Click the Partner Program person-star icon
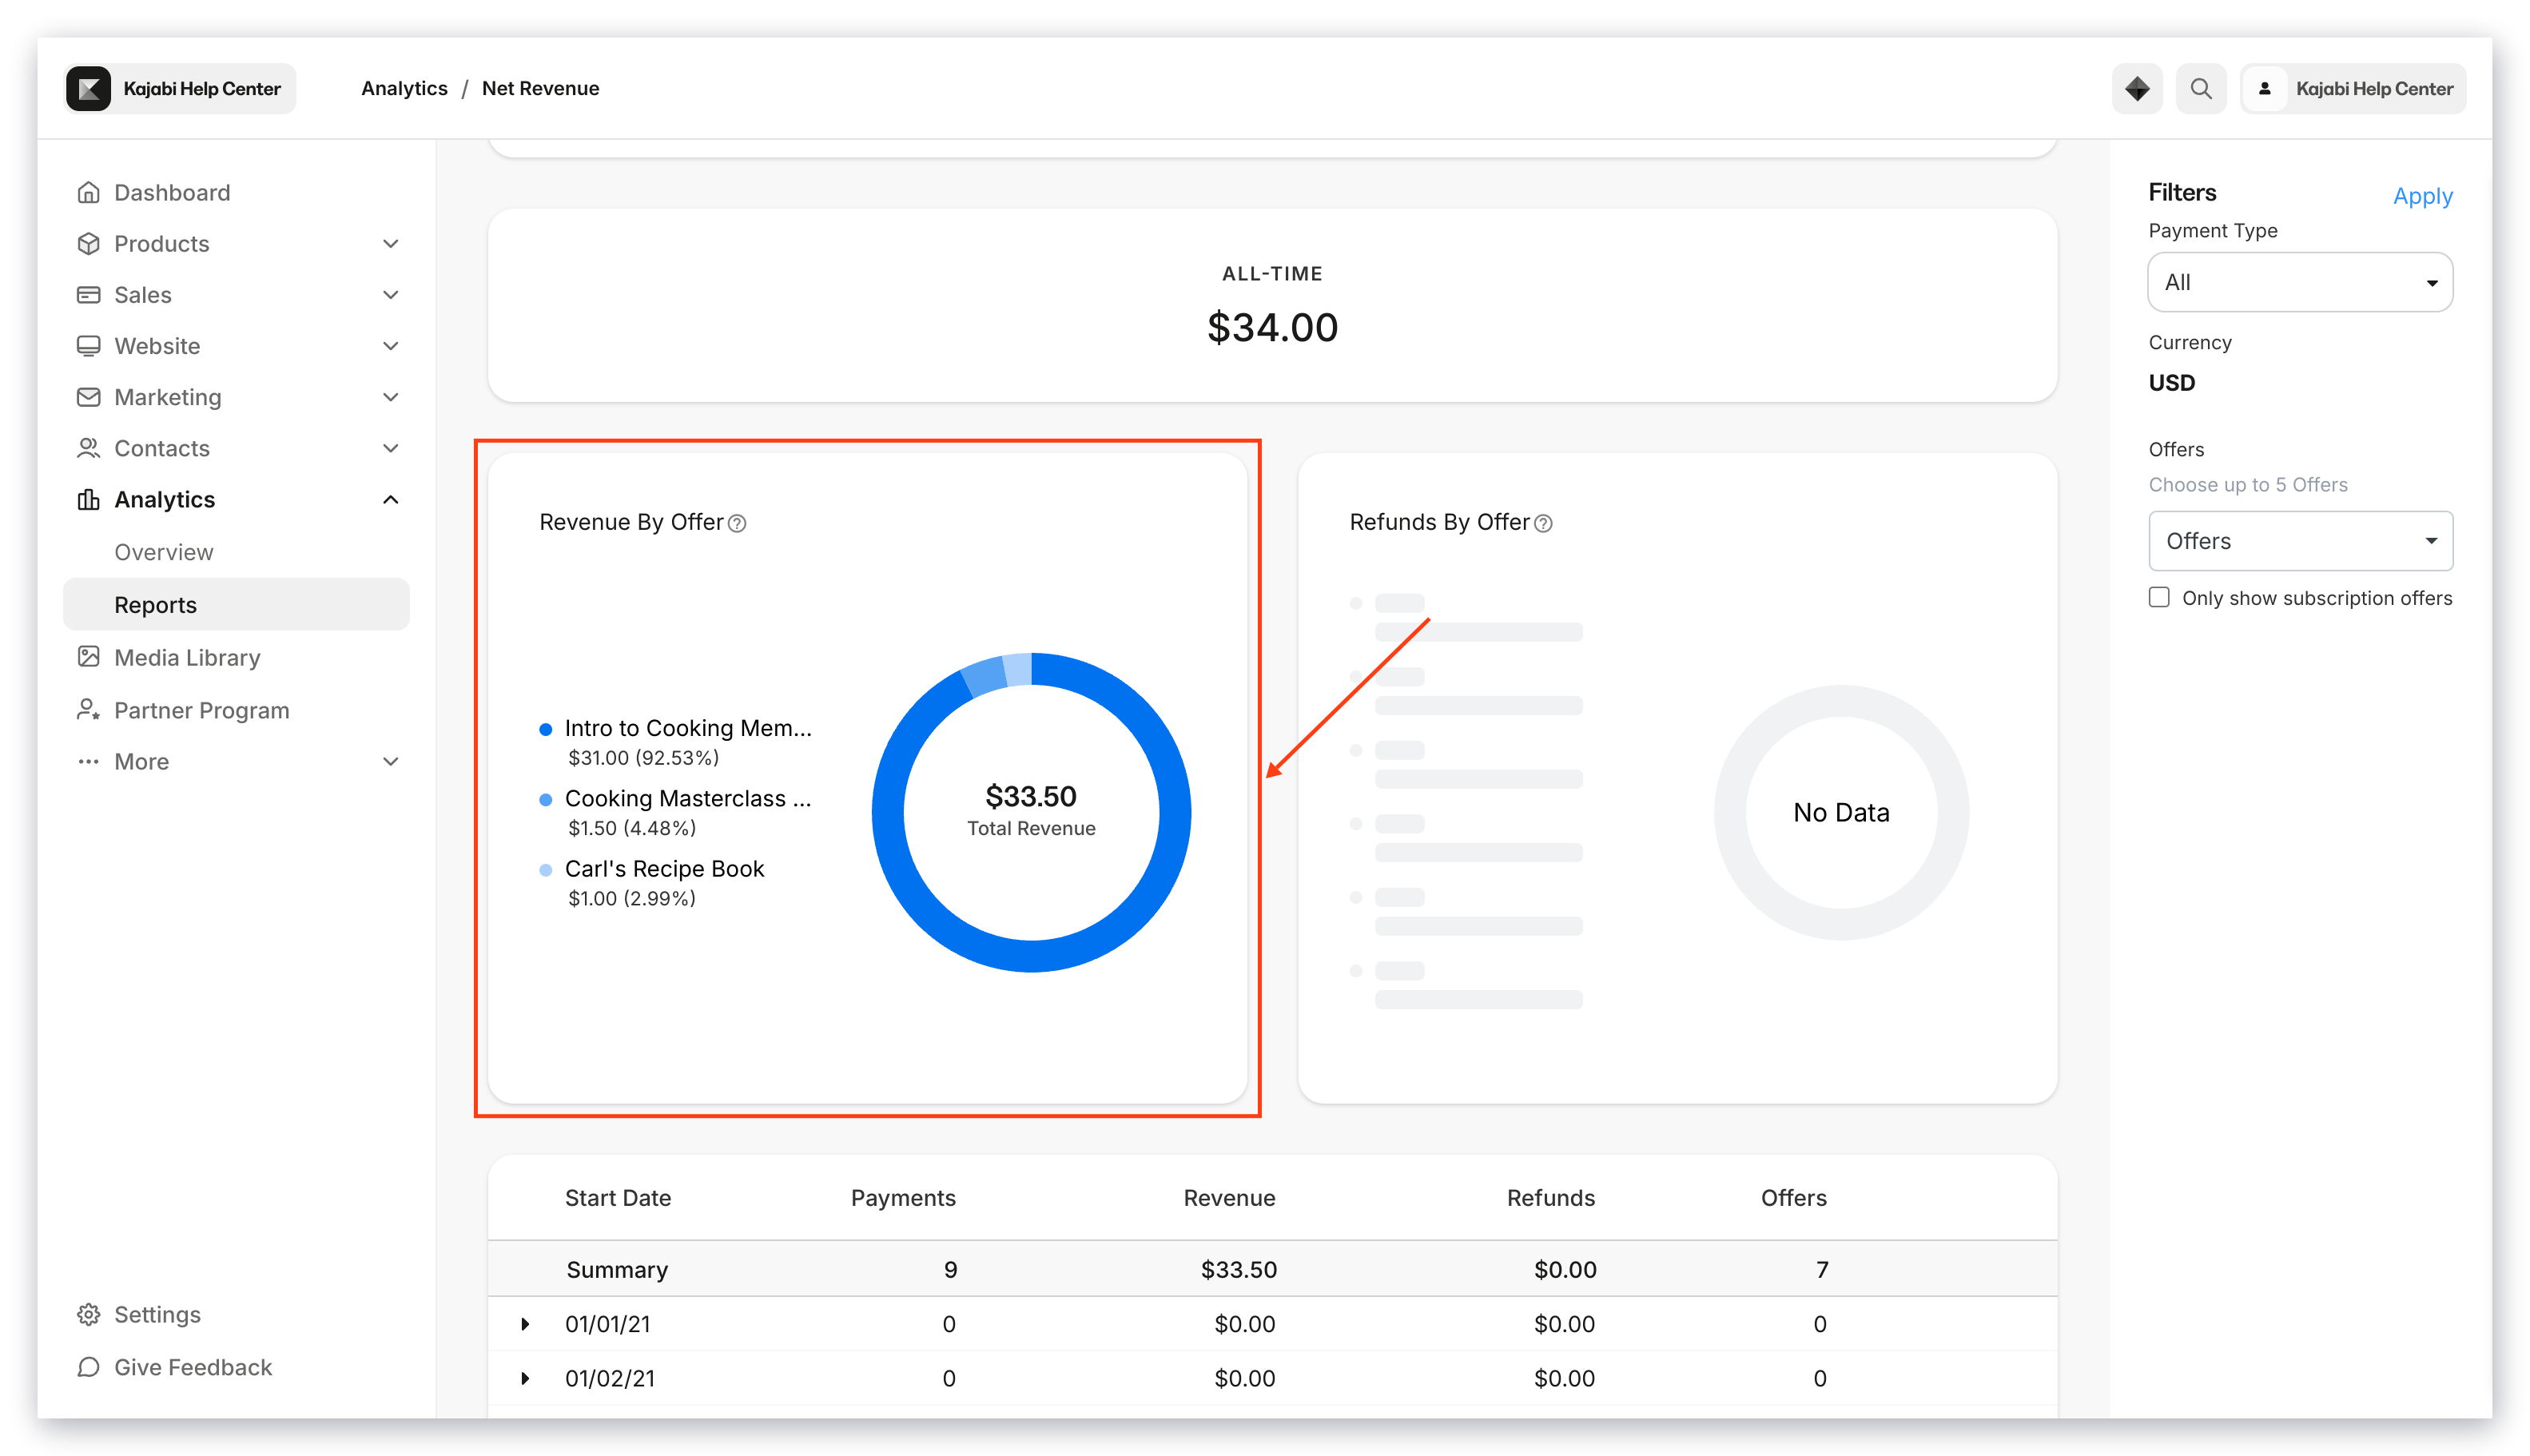This screenshot has height=1456, width=2530. 88,710
